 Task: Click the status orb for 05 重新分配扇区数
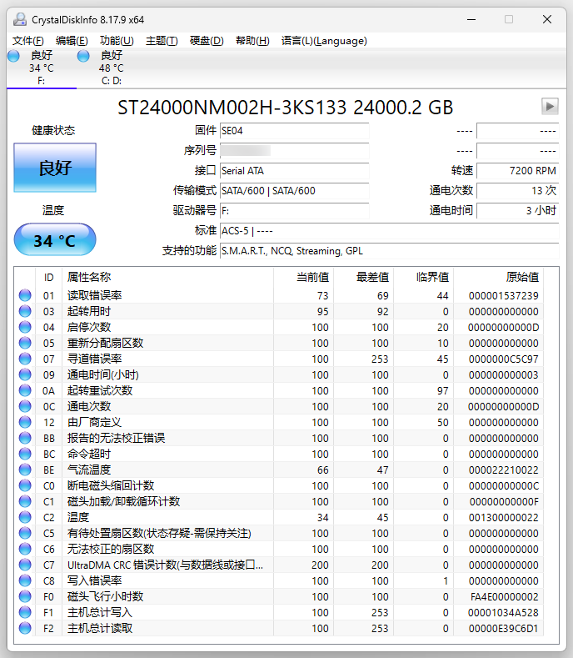coord(25,343)
